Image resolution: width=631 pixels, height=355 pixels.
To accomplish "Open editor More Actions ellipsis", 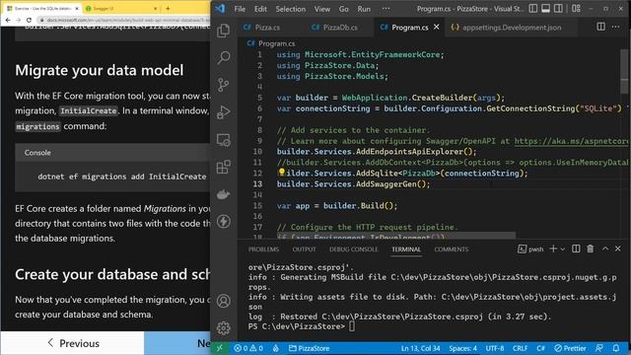I will pos(615,27).
